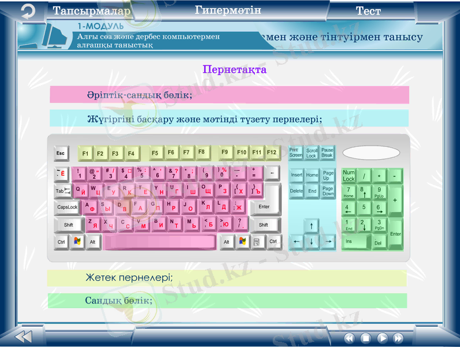Viewport: 460px width, 347px height.
Task: Switch to the Гипермәтін tab
Action: (x=228, y=10)
